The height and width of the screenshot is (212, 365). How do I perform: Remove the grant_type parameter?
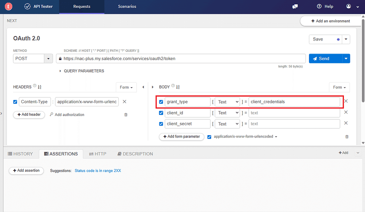coord(346,101)
